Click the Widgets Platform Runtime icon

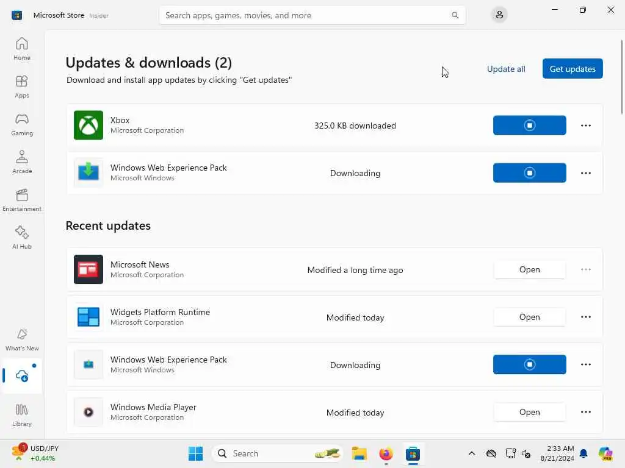coord(89,317)
